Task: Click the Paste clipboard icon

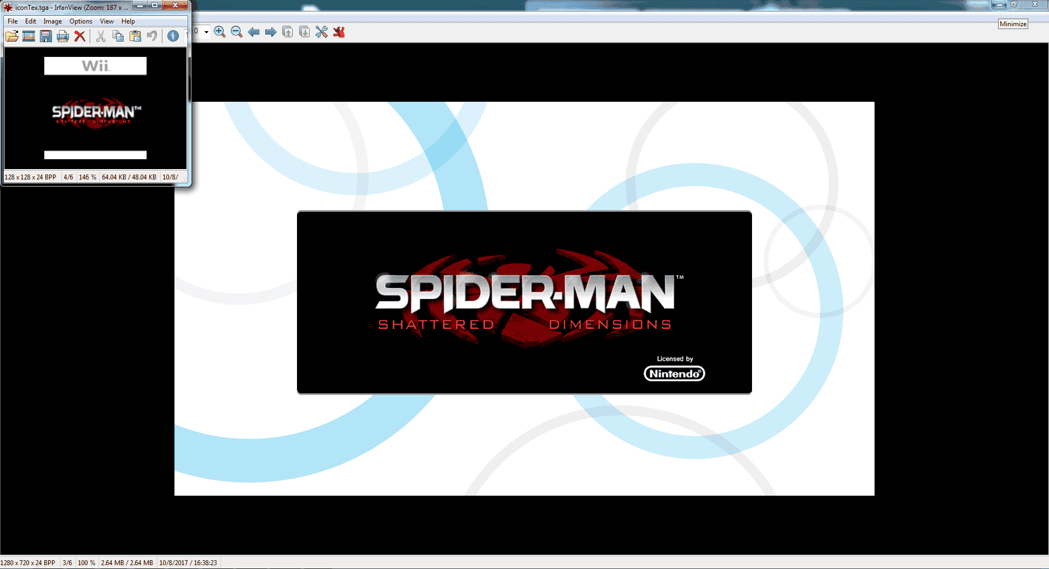Action: tap(135, 36)
